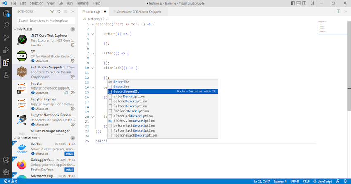Click the editor vertical scrollbar

click(349, 66)
